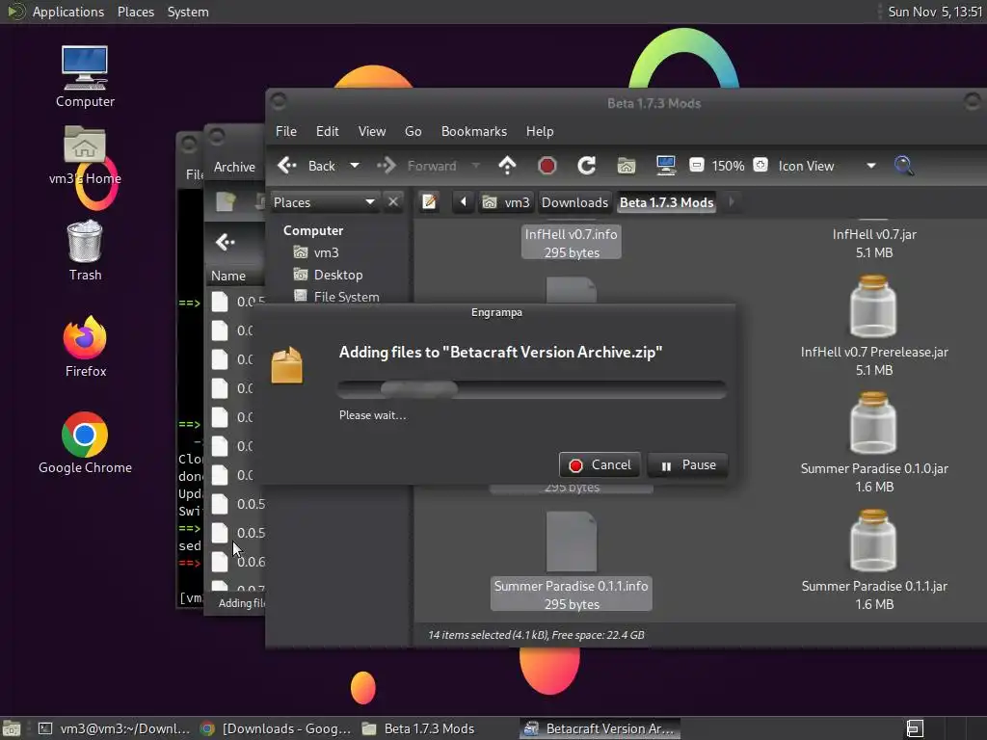Open the Bookmarks menu

(474, 131)
